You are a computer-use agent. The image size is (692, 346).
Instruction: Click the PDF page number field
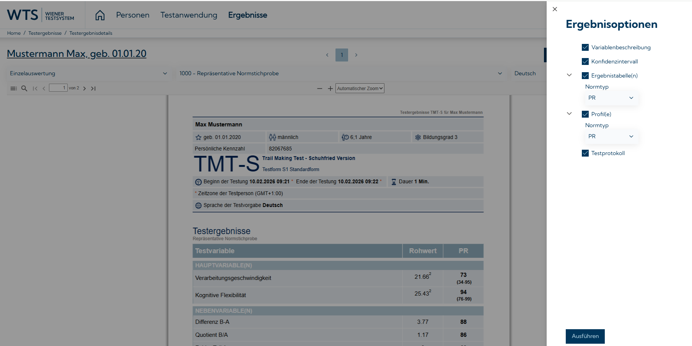coord(58,88)
